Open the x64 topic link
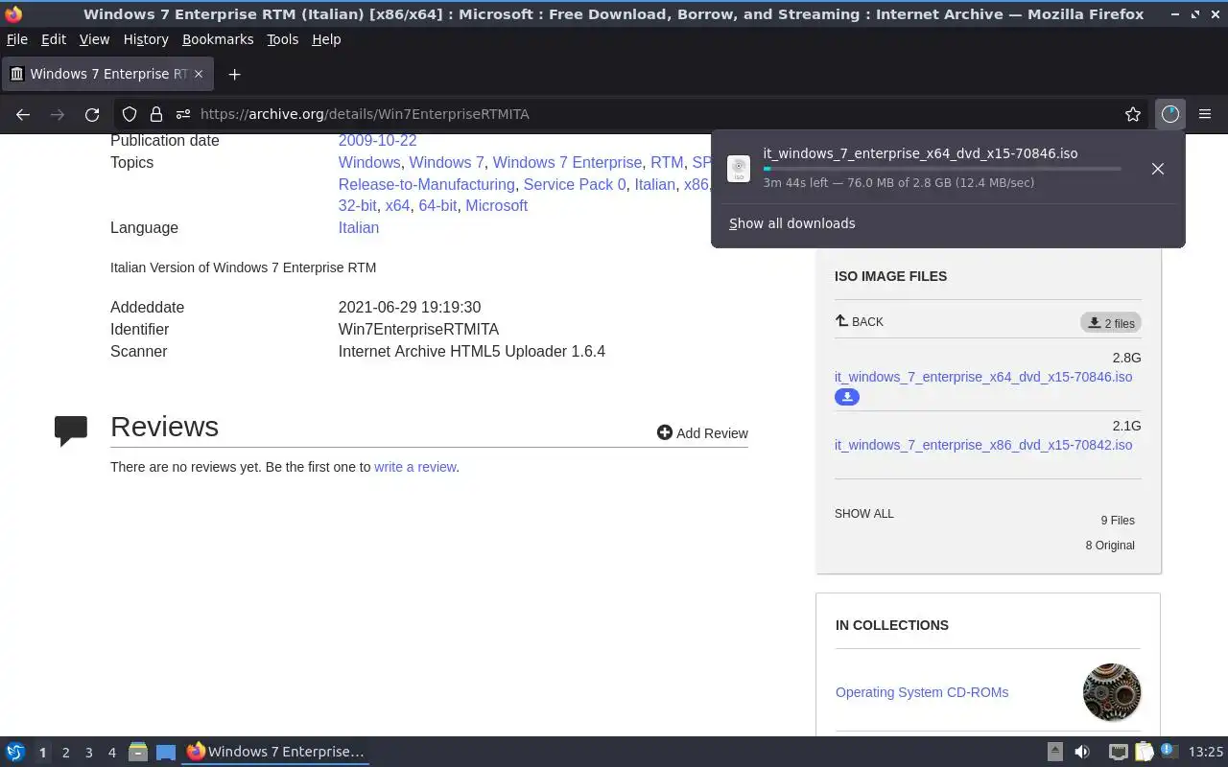Viewport: 1228px width, 767px height. click(x=397, y=205)
